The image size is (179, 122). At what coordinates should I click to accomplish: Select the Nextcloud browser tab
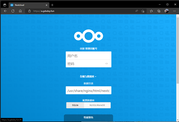coord(29,5)
